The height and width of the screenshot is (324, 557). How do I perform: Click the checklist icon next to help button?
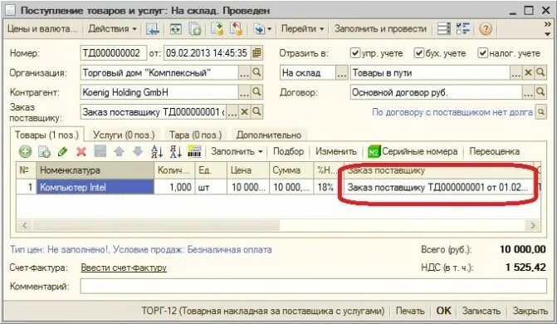(x=463, y=29)
